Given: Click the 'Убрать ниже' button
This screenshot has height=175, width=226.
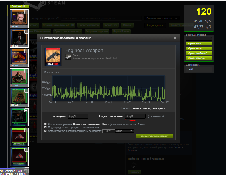Looking at the screenshot, I should pos(199,43).
